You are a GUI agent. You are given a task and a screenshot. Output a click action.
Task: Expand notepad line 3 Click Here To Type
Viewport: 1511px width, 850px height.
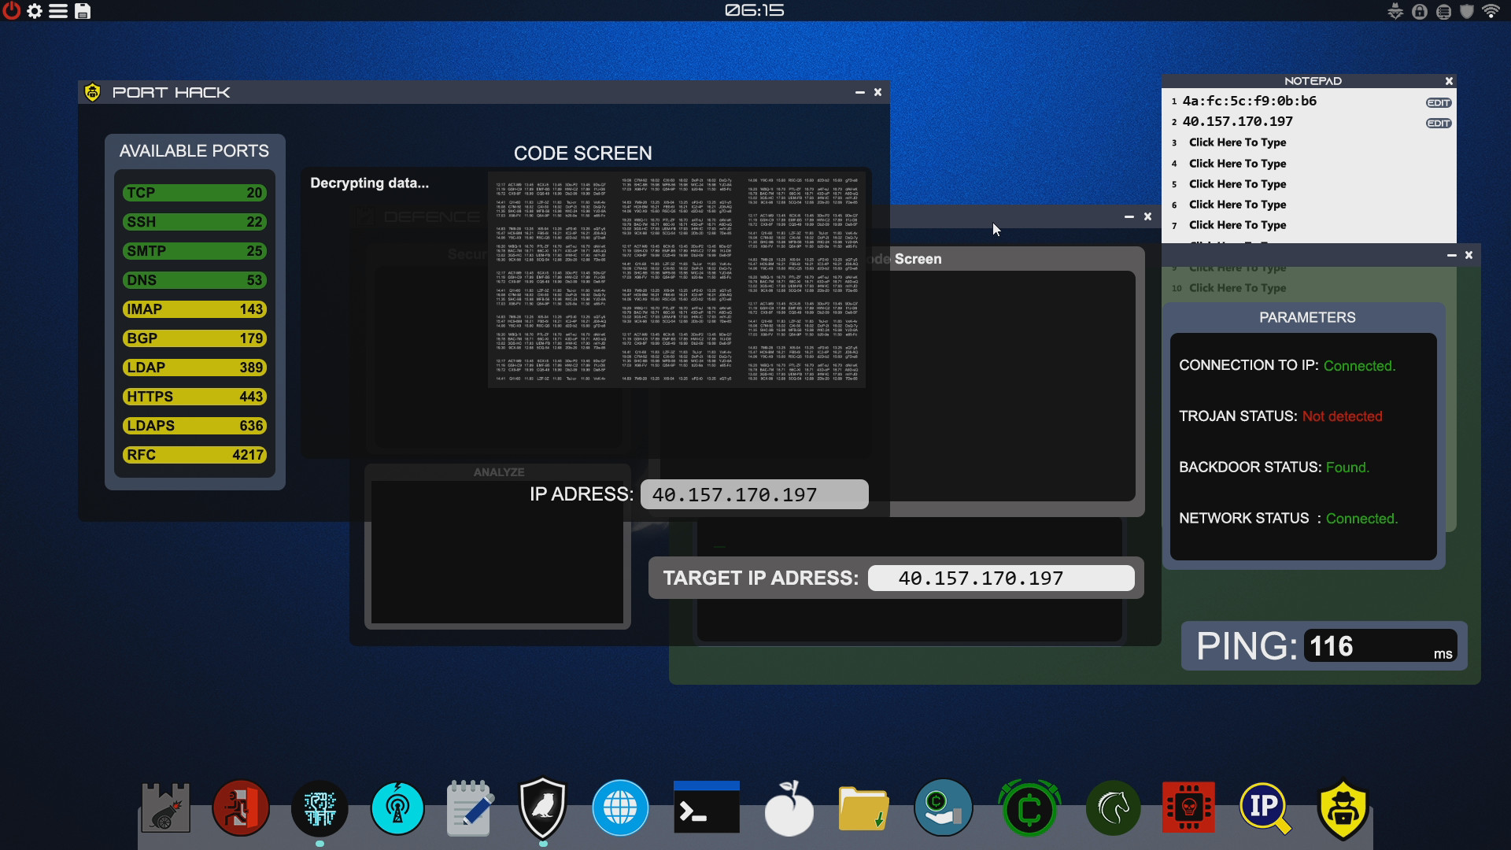[x=1236, y=142]
